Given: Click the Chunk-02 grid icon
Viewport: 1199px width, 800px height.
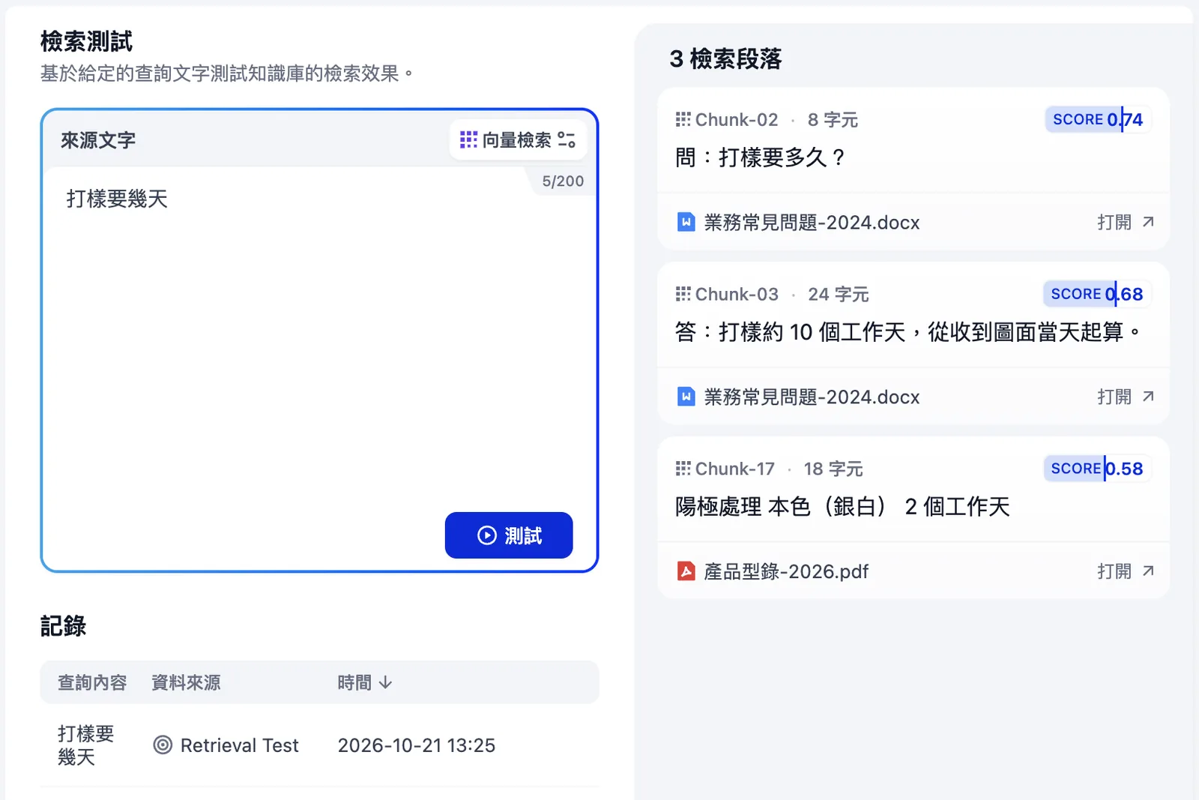Looking at the screenshot, I should pyautogui.click(x=683, y=119).
